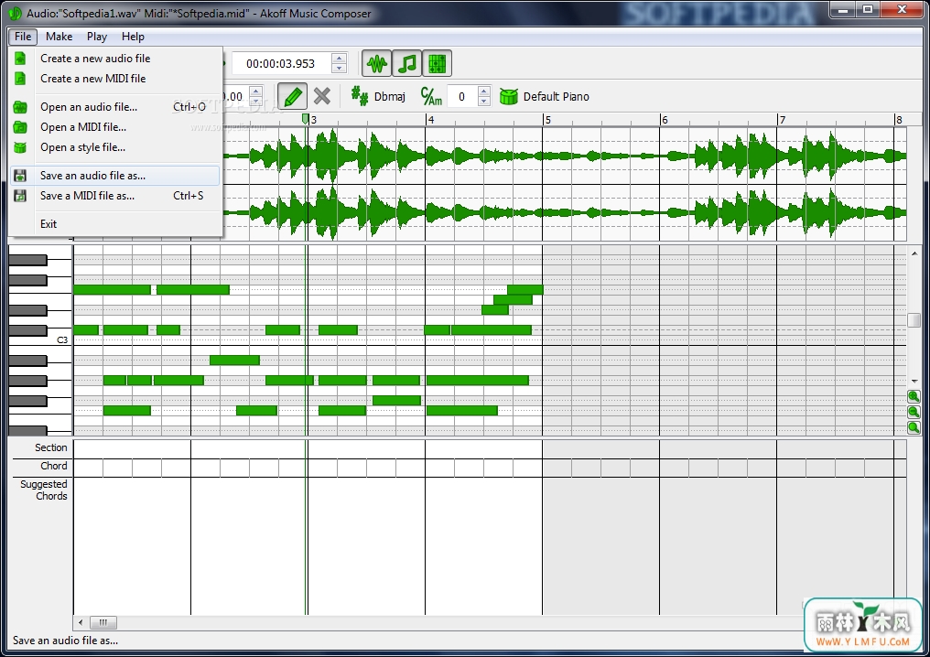The width and height of the screenshot is (930, 657).
Task: Decrease the partially hidden .00 value stepper
Action: coord(256,102)
